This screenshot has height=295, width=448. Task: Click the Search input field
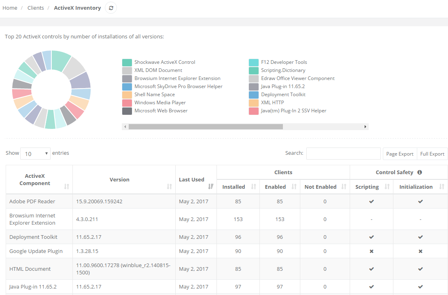[343, 154]
